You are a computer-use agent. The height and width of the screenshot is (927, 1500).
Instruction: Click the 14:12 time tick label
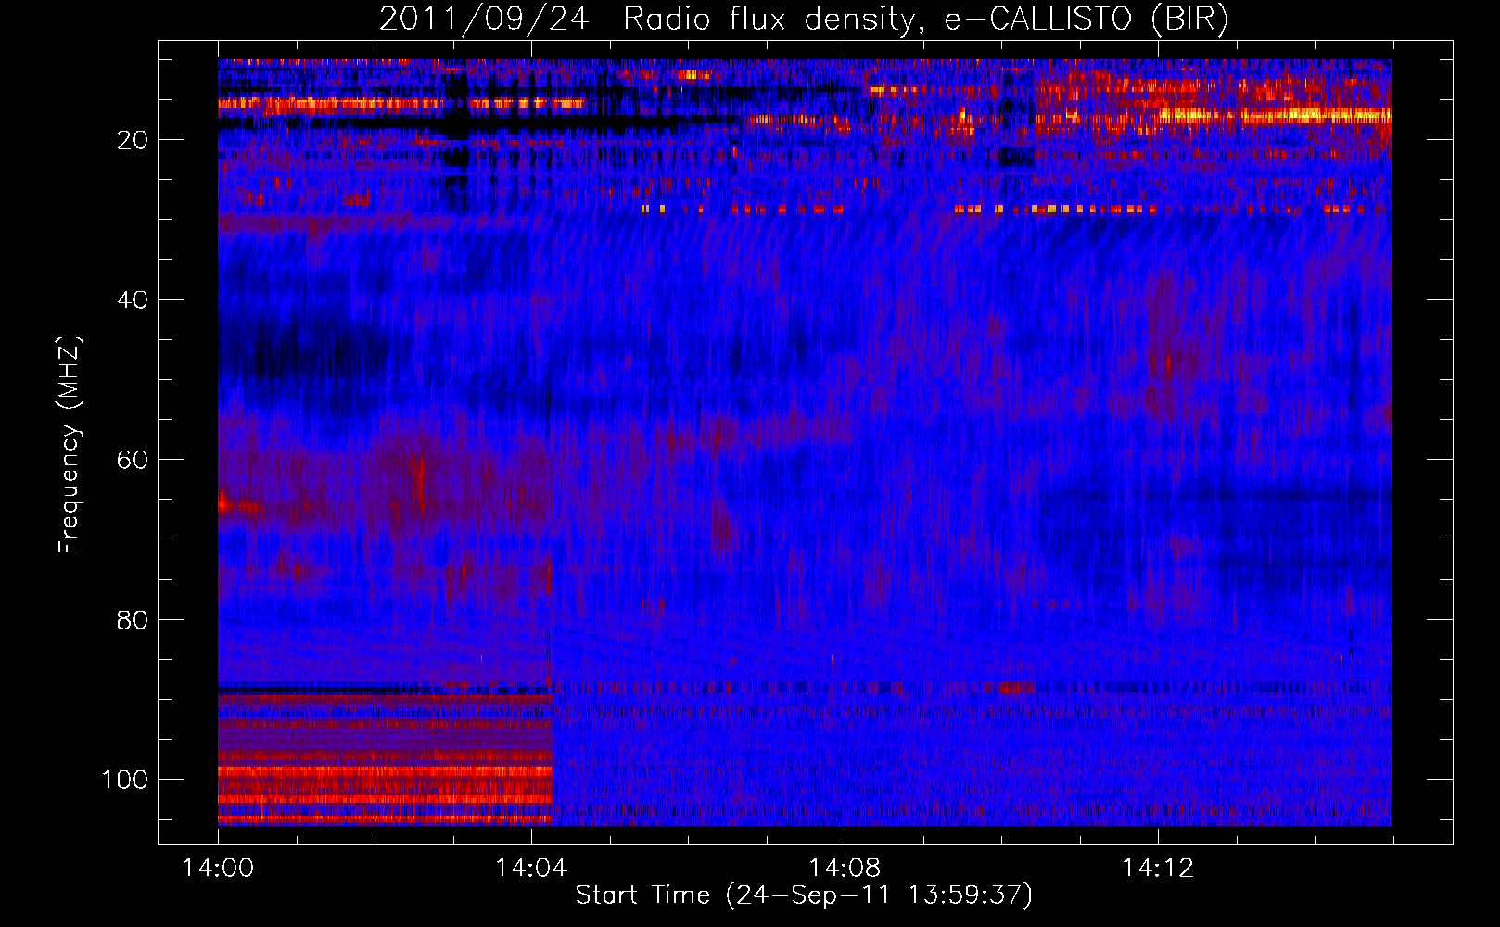click(x=1158, y=869)
